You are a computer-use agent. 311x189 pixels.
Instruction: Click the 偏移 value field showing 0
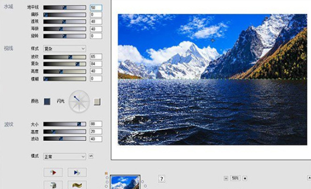tap(96, 14)
